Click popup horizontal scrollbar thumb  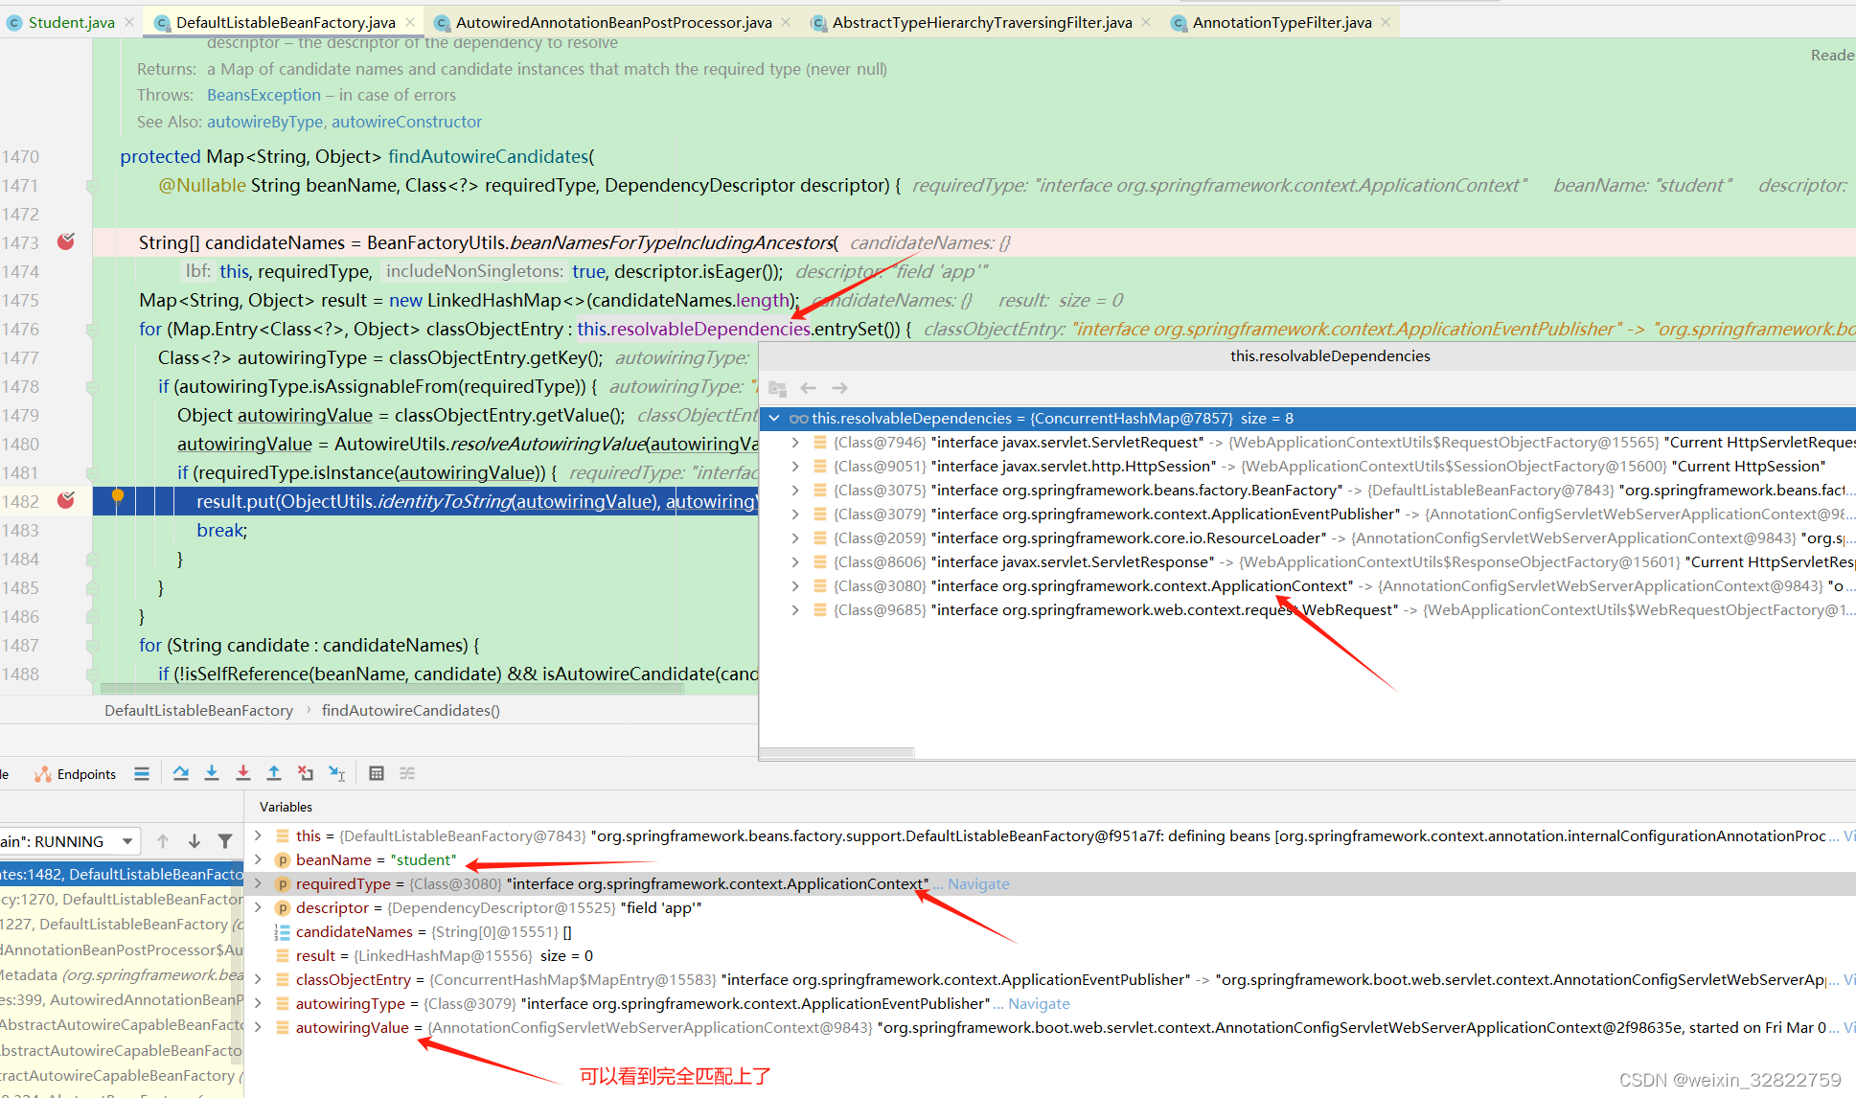[837, 753]
